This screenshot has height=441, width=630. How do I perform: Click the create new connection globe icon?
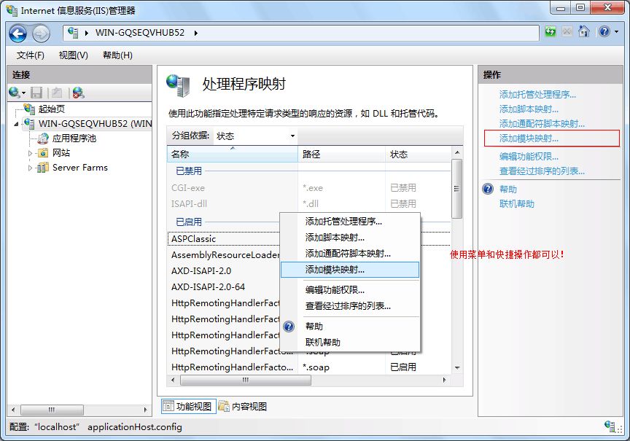pos(15,93)
